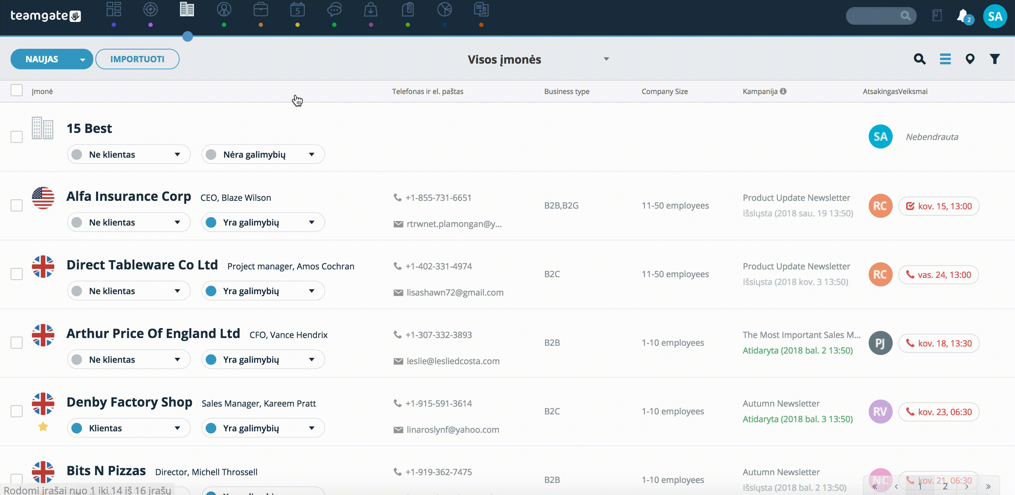
Task: Tick the select-all checkbox in header row
Action: coord(17,90)
